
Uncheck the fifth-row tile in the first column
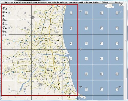(9, 74)
